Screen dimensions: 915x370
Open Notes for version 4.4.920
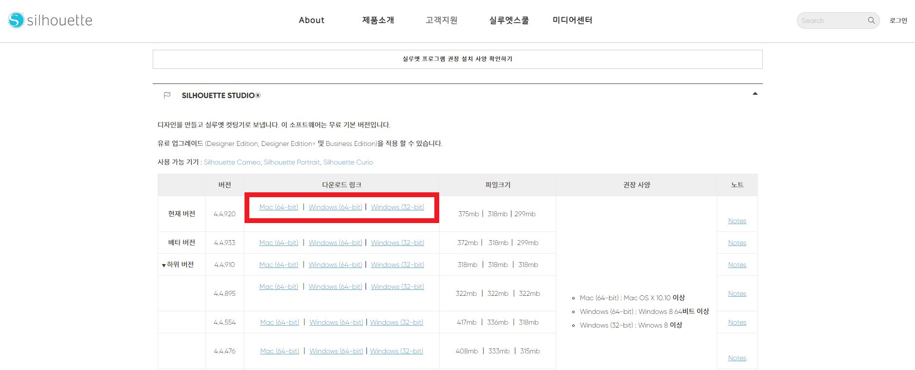737,221
